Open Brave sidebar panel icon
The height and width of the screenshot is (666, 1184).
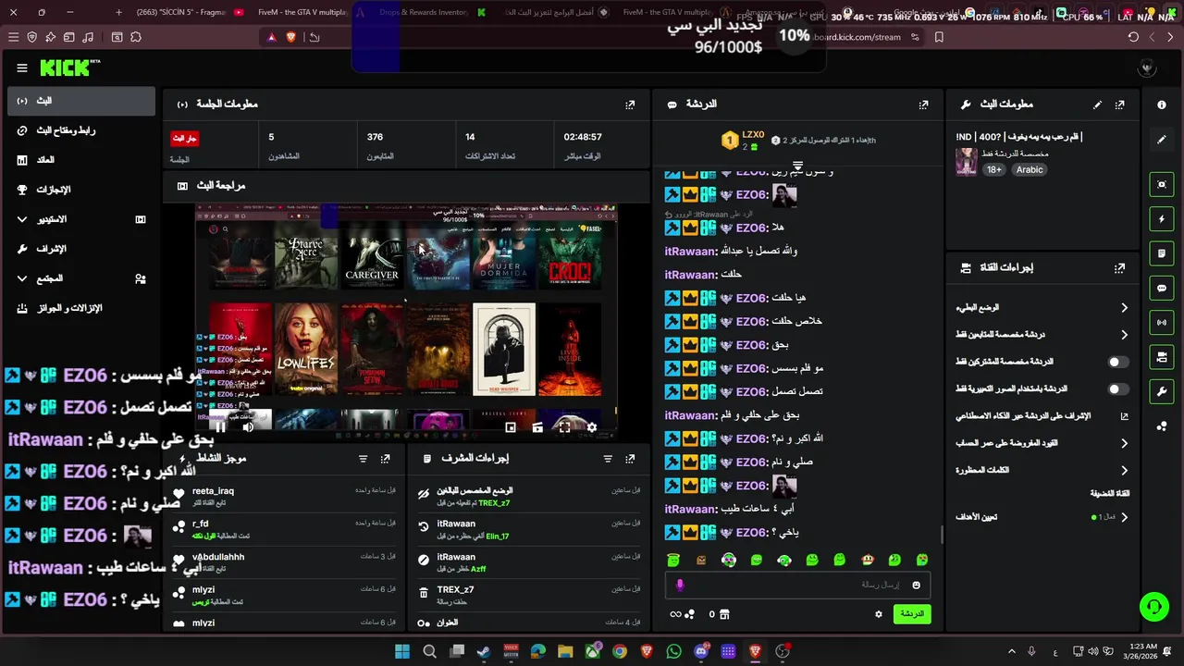tap(117, 37)
